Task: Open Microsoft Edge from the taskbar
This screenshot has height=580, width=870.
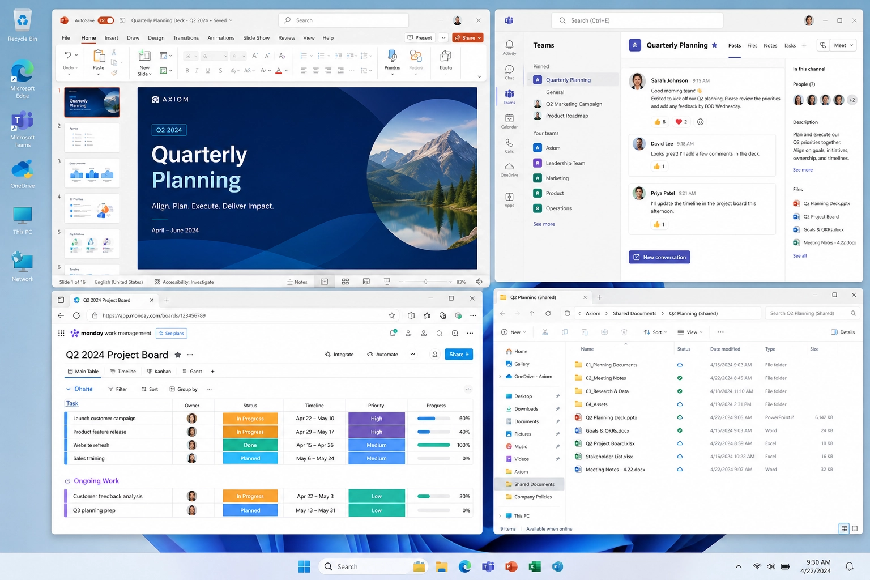Action: pyautogui.click(x=465, y=566)
